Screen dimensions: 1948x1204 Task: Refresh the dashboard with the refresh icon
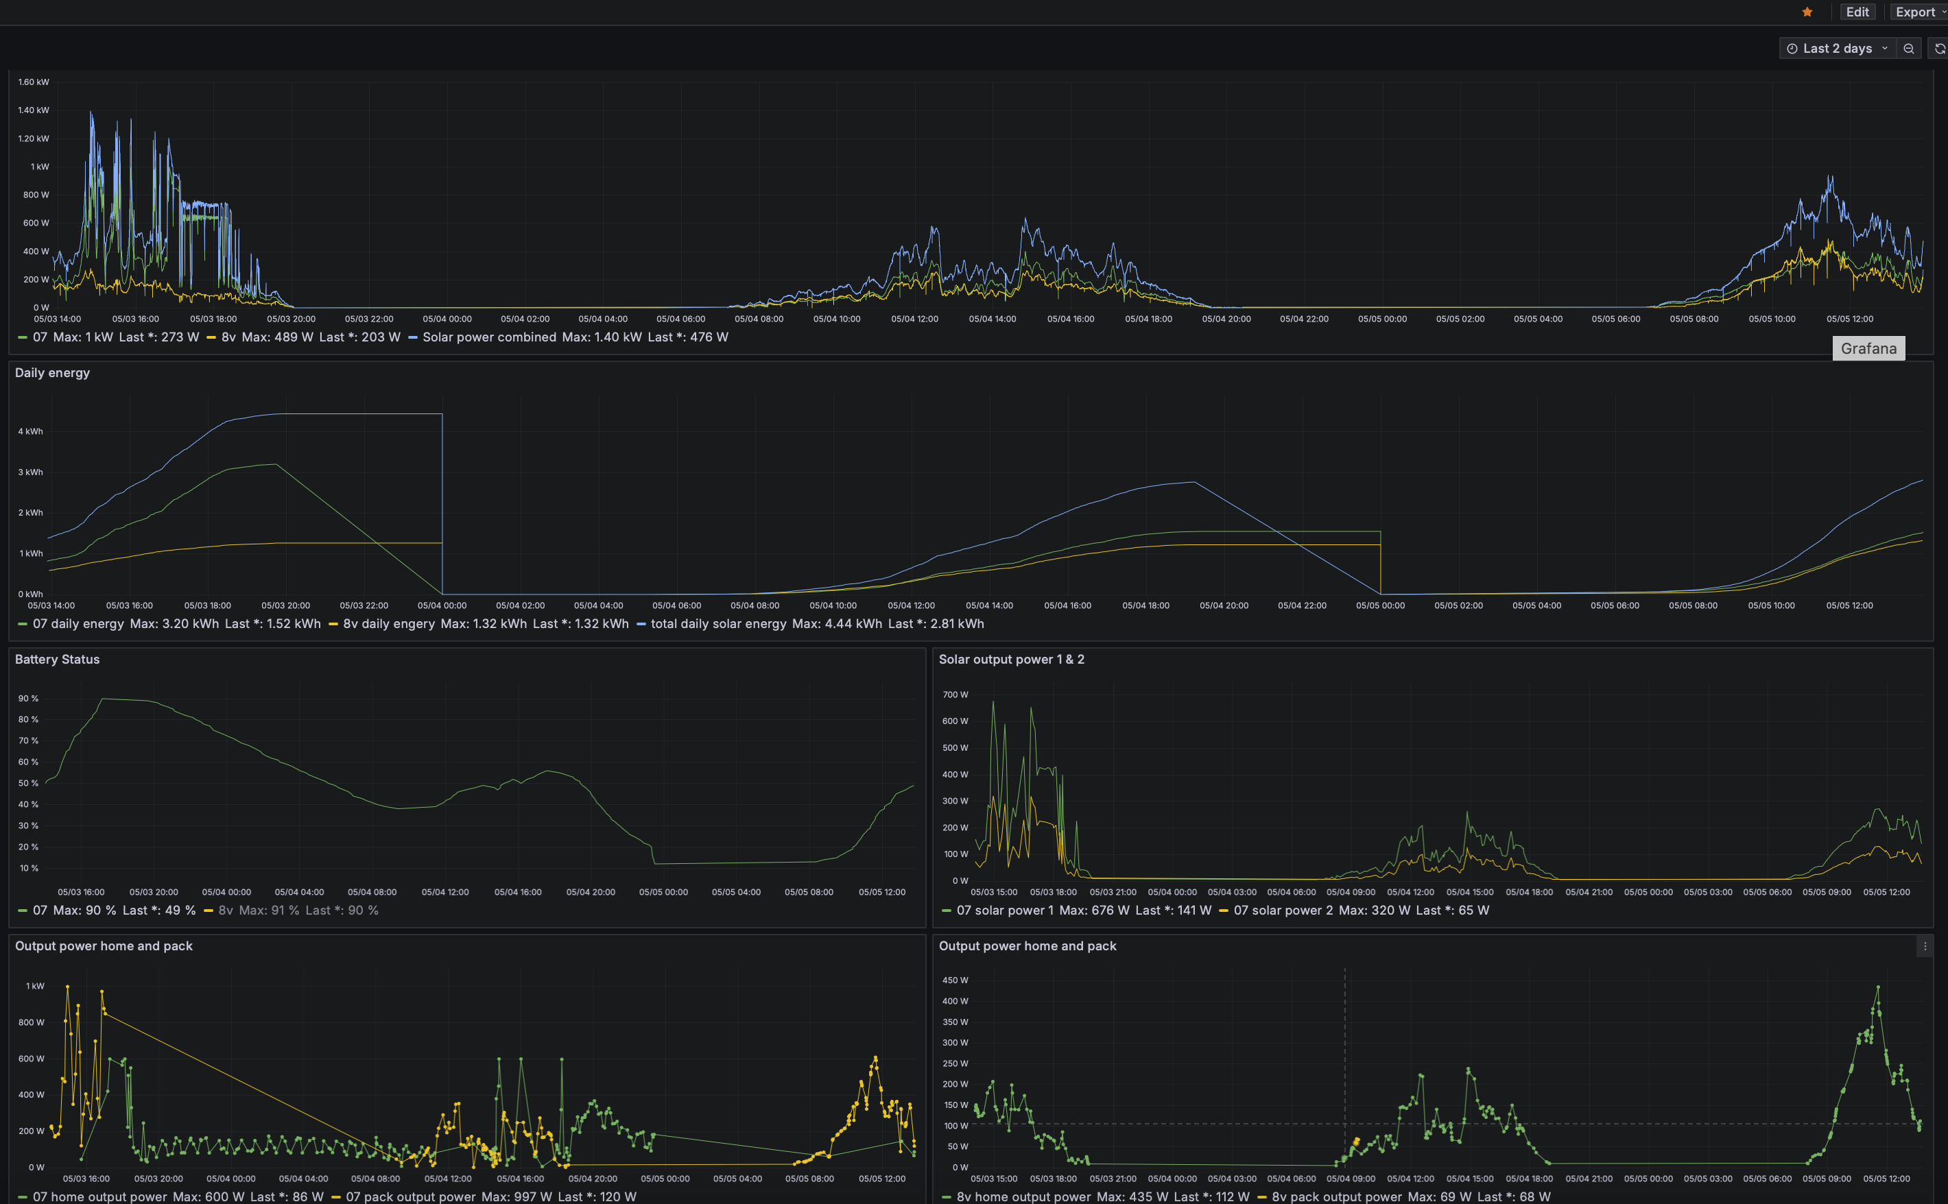pyautogui.click(x=1939, y=49)
